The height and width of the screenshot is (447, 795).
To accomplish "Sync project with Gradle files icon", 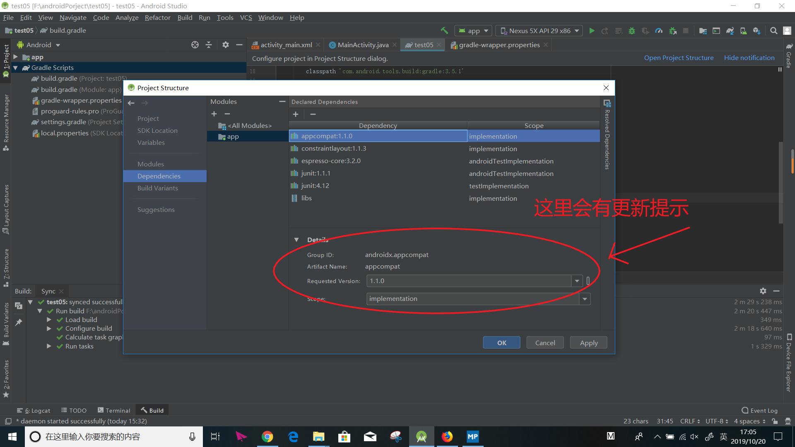I will (730, 31).
